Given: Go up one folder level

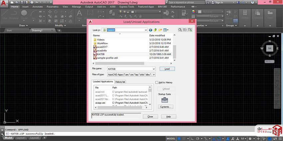Looking at the screenshot, I should [x=155, y=30].
